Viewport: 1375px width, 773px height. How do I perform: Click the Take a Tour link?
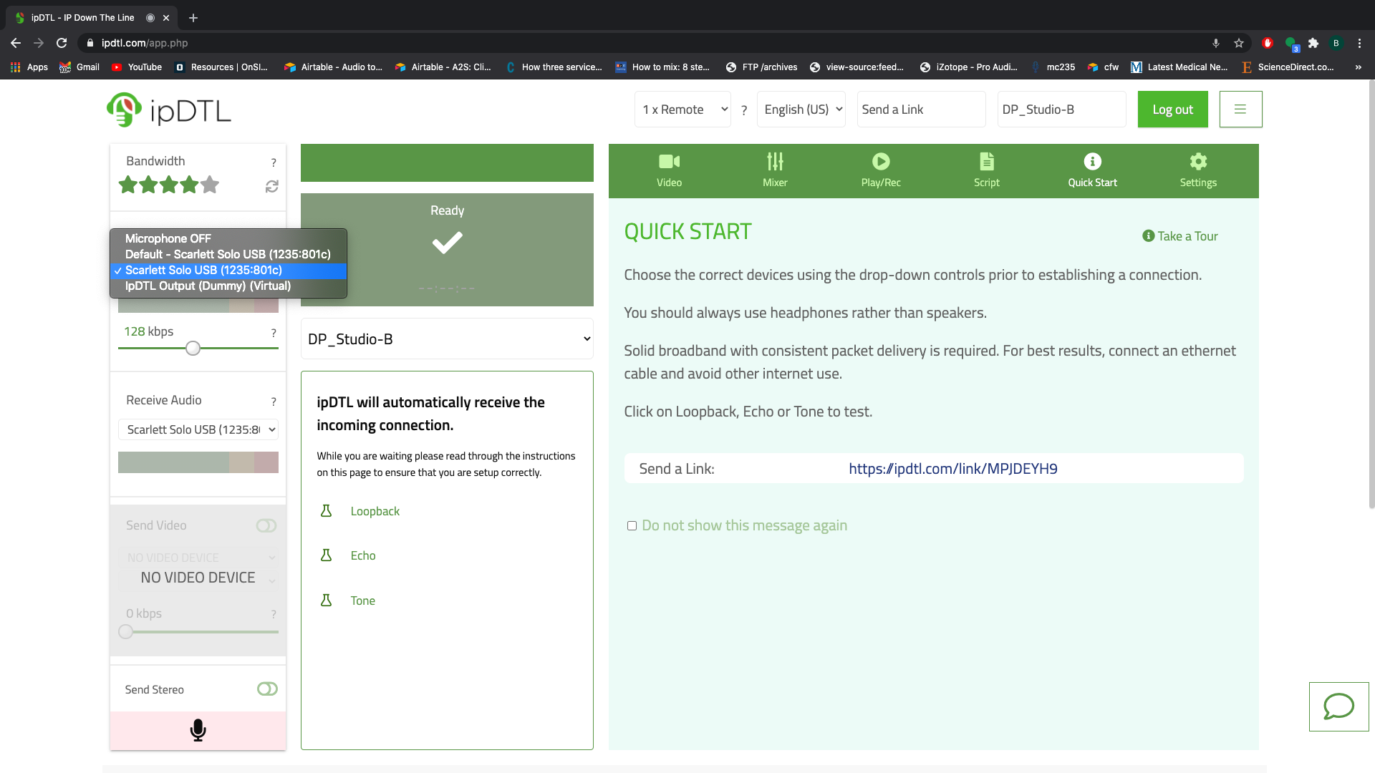click(1187, 236)
